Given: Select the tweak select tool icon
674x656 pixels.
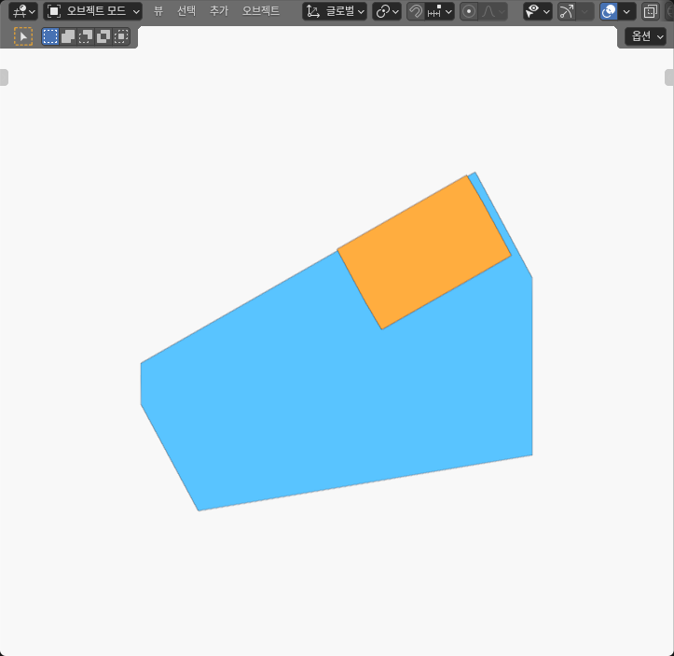Looking at the screenshot, I should coord(23,36).
